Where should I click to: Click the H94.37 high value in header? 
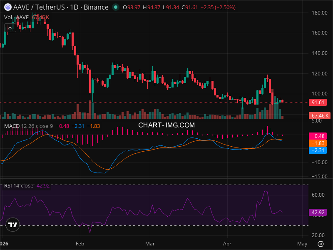point(152,7)
